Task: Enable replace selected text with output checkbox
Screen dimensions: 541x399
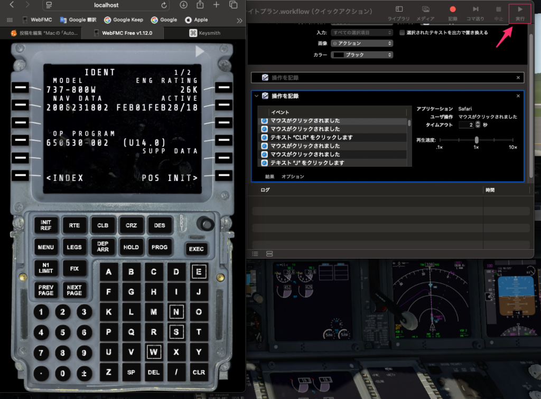Action: [x=403, y=33]
